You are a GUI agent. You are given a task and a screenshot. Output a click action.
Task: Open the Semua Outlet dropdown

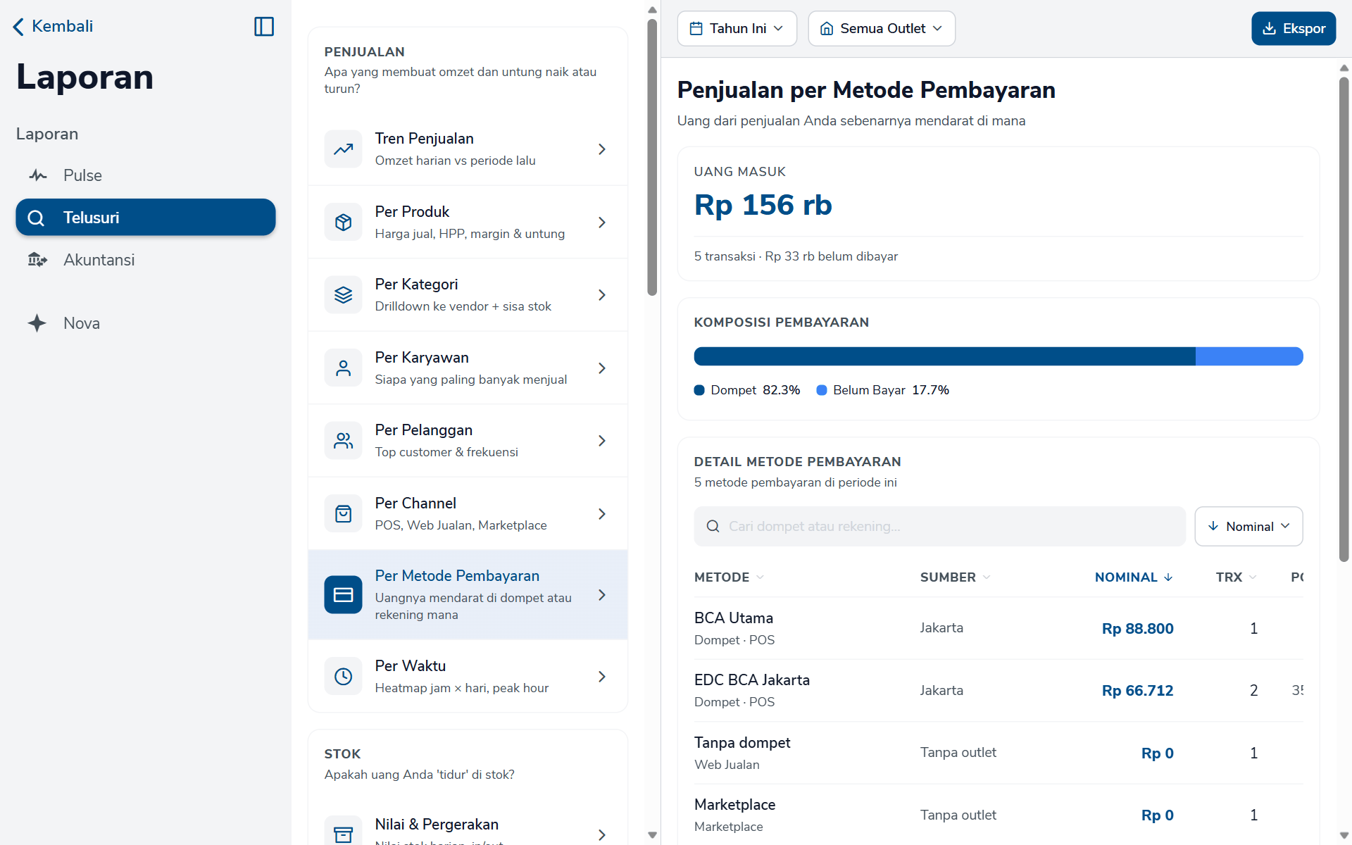[x=882, y=29]
